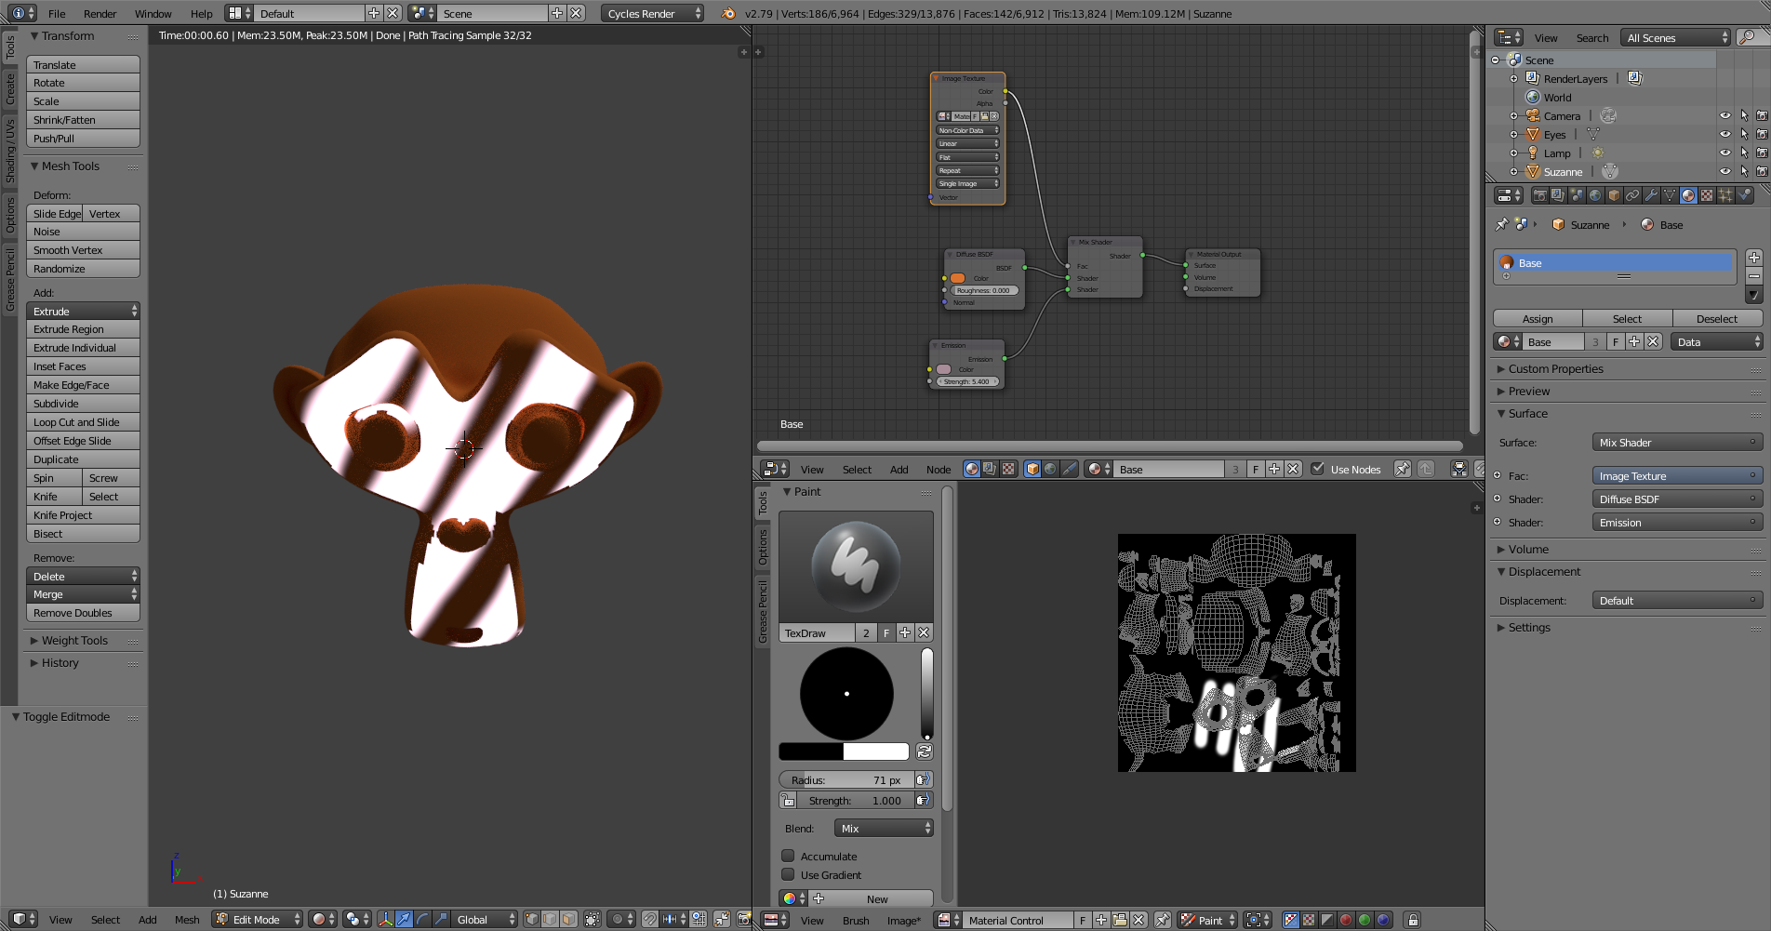Open Cycles Render engine dropdown
This screenshot has height=931, width=1771.
click(653, 13)
